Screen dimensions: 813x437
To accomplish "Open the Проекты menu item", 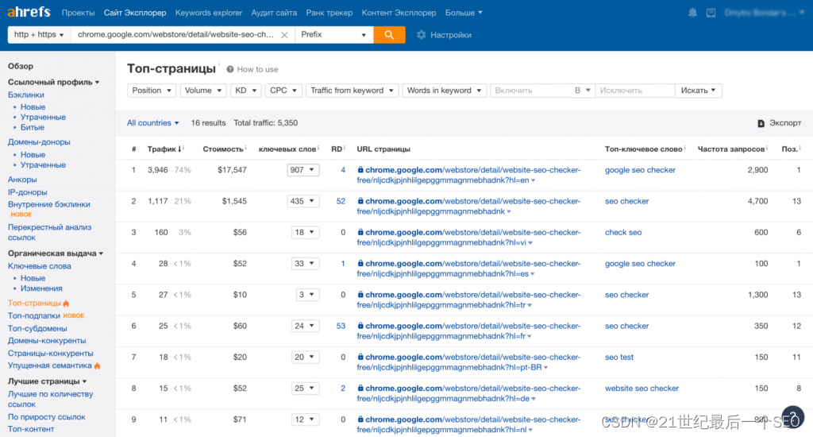I will pyautogui.click(x=79, y=13).
